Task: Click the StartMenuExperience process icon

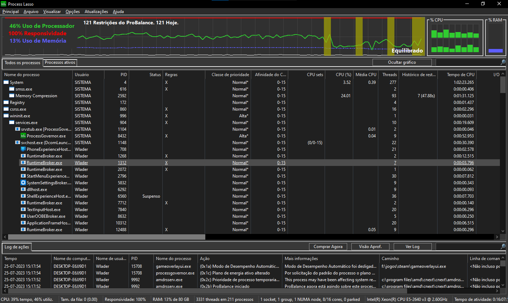Action: [x=23, y=176]
